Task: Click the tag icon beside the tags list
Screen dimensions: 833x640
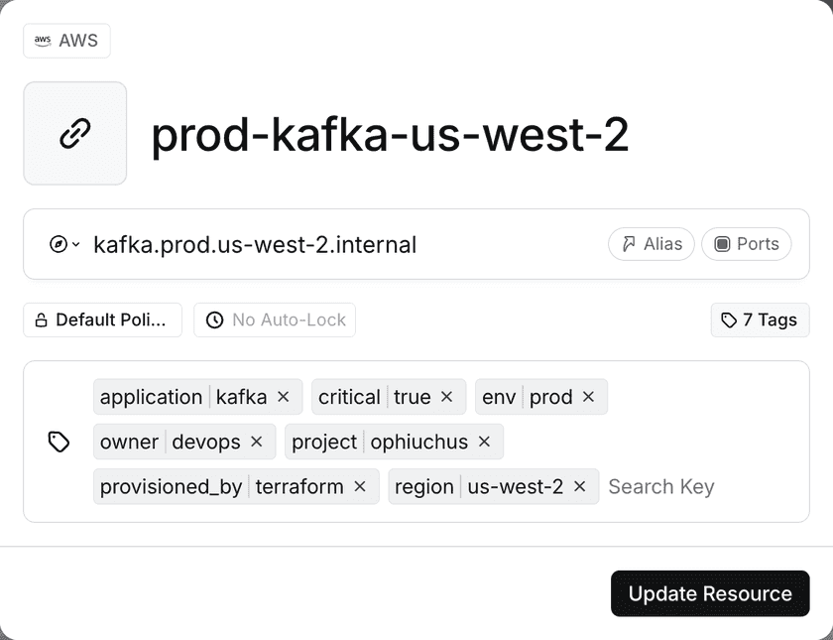Action: [59, 442]
